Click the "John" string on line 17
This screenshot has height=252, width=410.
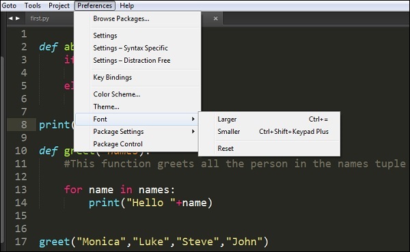pyautogui.click(x=244, y=242)
